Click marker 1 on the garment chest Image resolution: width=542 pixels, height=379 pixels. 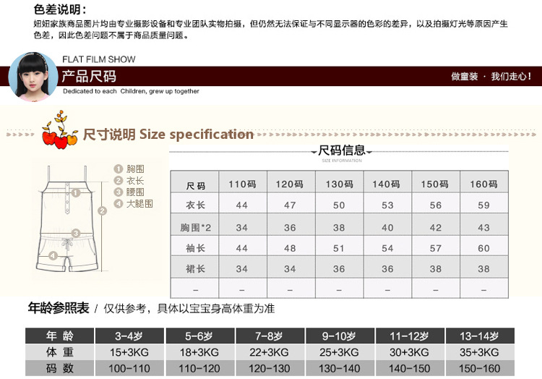(76, 192)
